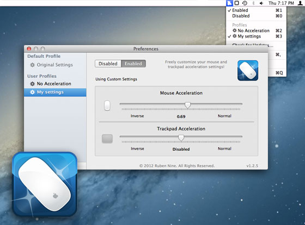Click the large mouse app icon on desktop
Image resolution: width=305 pixels, height=225 pixels.
coord(45,184)
